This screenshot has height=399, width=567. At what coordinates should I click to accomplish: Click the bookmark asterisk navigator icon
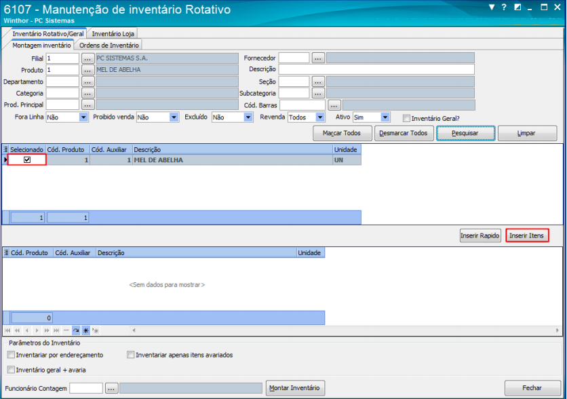coord(85,330)
